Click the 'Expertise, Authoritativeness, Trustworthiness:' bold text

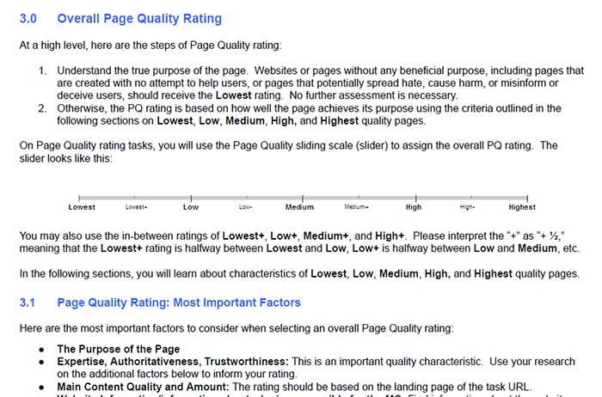click(x=173, y=362)
